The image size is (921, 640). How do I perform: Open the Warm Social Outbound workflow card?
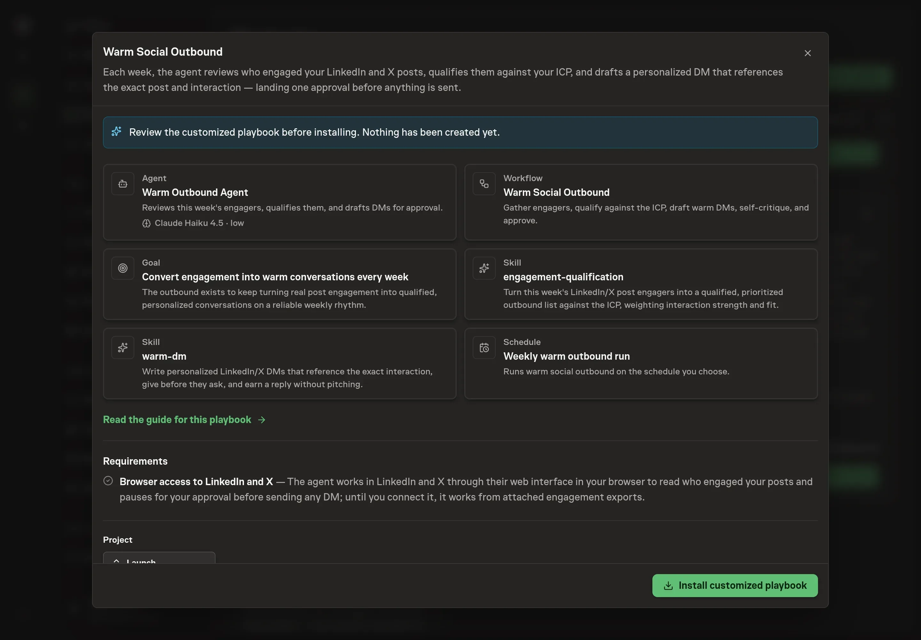pos(641,202)
